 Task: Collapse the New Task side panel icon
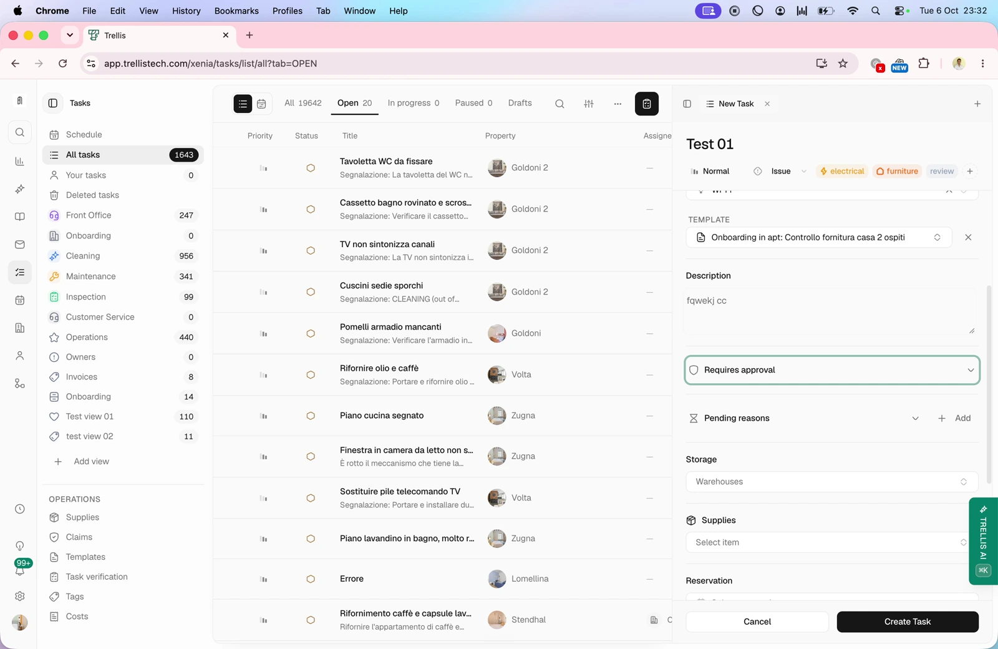tap(687, 104)
